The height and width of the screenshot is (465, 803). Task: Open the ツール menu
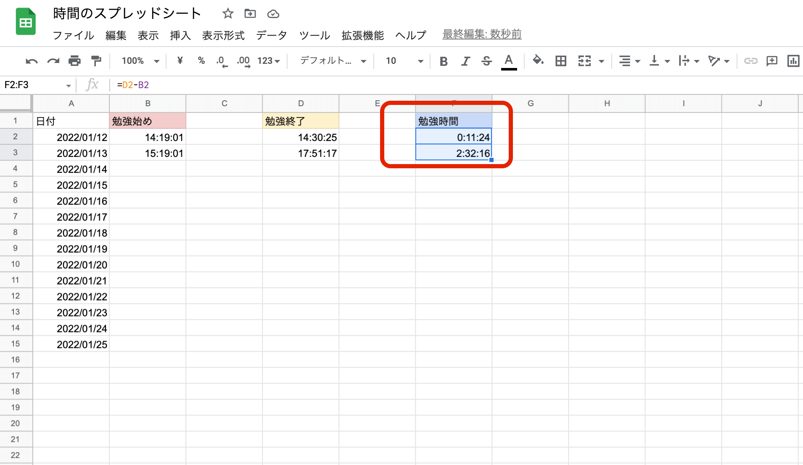[x=314, y=35]
